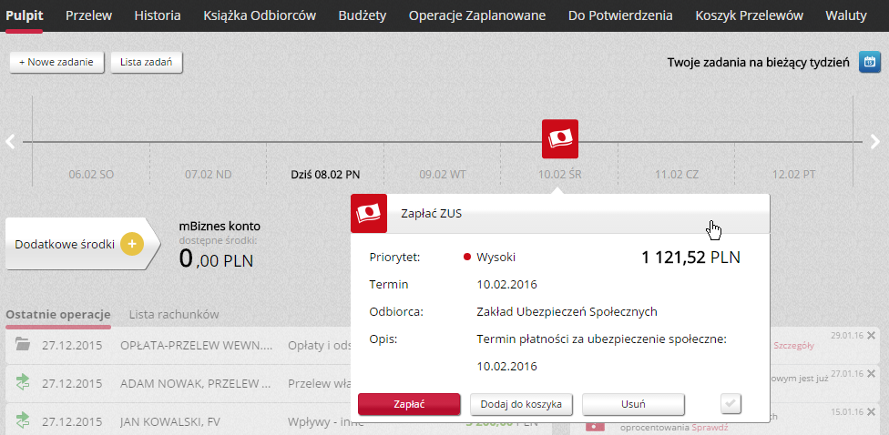Click transfer arrows icon for ADAM NOWAK row

tap(23, 383)
